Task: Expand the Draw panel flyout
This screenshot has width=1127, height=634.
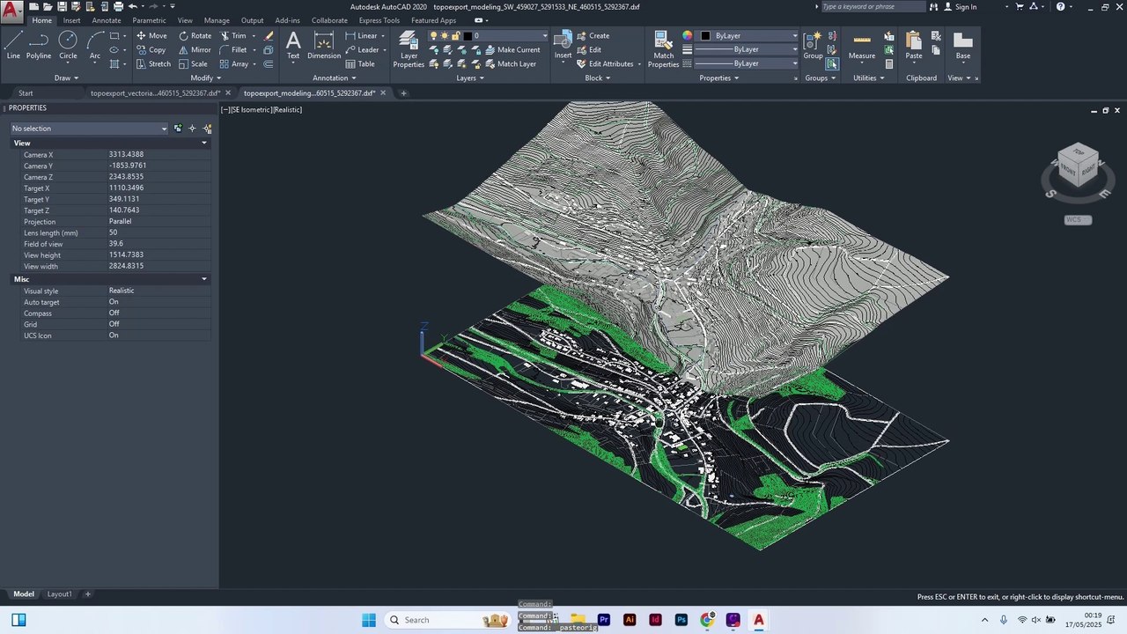Action: click(67, 78)
